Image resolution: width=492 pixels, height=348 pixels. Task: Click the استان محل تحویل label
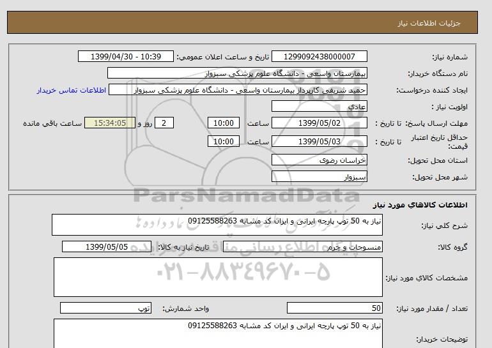[438, 160]
